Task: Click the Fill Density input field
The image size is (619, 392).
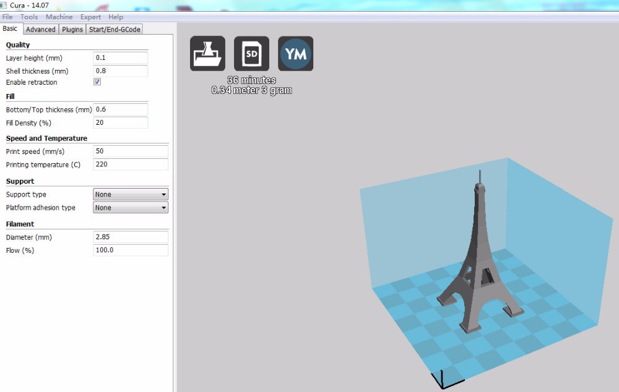Action: pyautogui.click(x=120, y=122)
